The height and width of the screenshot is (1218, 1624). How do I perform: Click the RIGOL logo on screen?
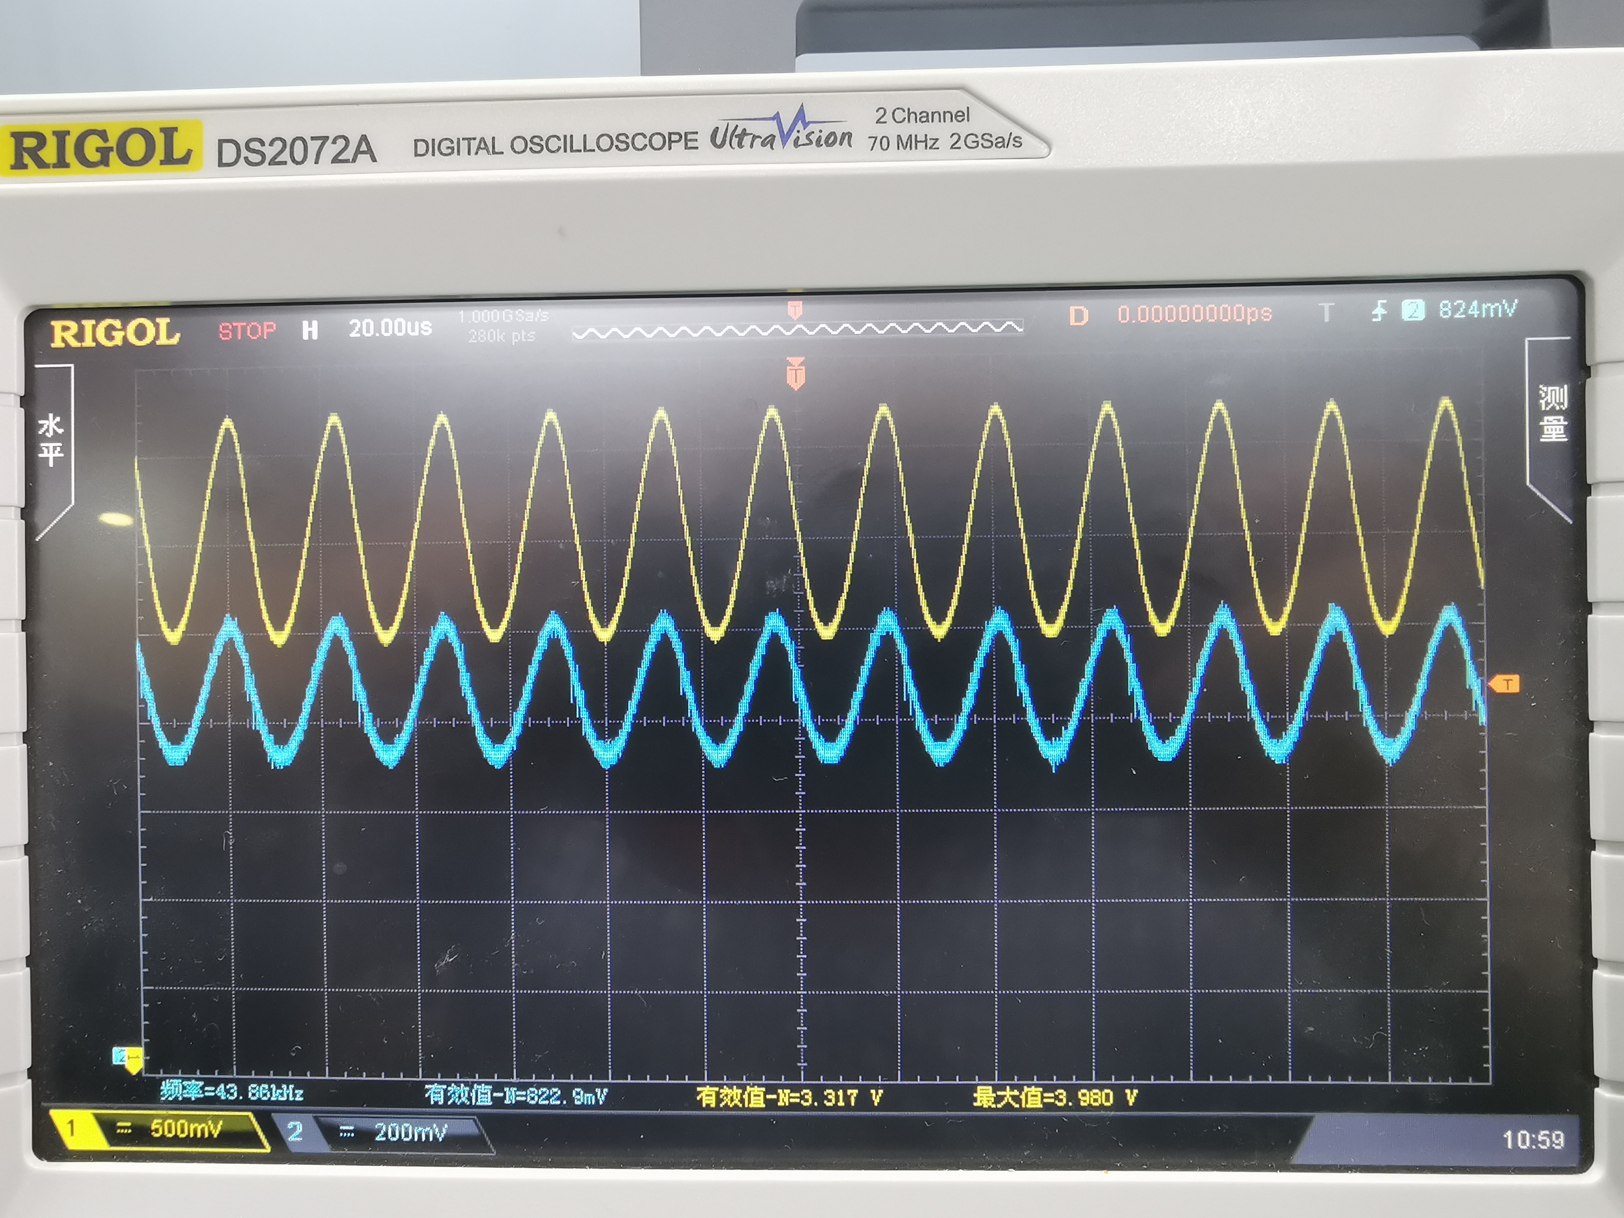[115, 333]
